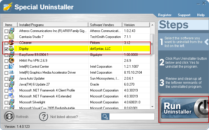Click the Digsby green icon
This screenshot has width=209, height=130.
click(11, 48)
